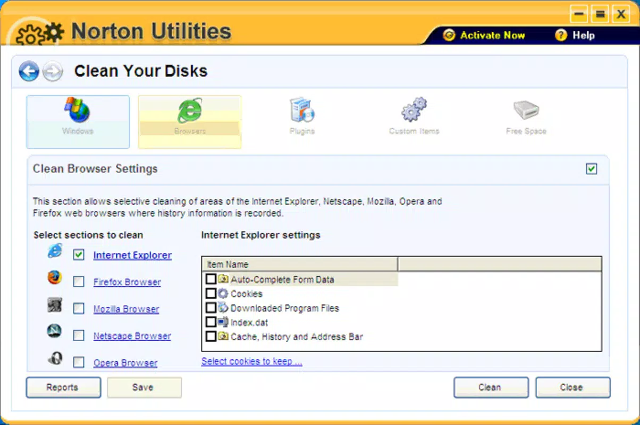The image size is (640, 425).
Task: Click the blue back arrow icon
Action: pyautogui.click(x=29, y=71)
